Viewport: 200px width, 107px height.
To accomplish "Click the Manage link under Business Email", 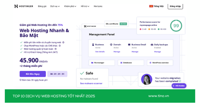I will (x=135, y=52).
